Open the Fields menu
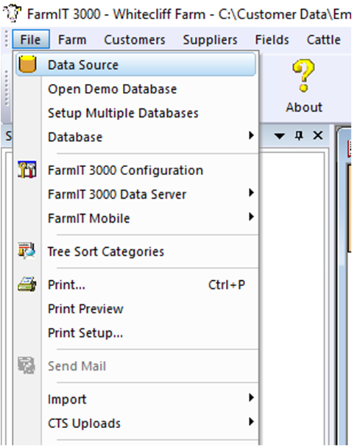The height and width of the screenshot is (446, 352). (272, 40)
